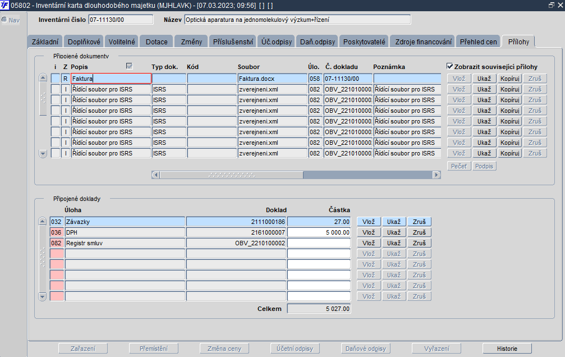This screenshot has width=565, height=357.
Task: Select the Nav radio button
Action: click(x=4, y=20)
